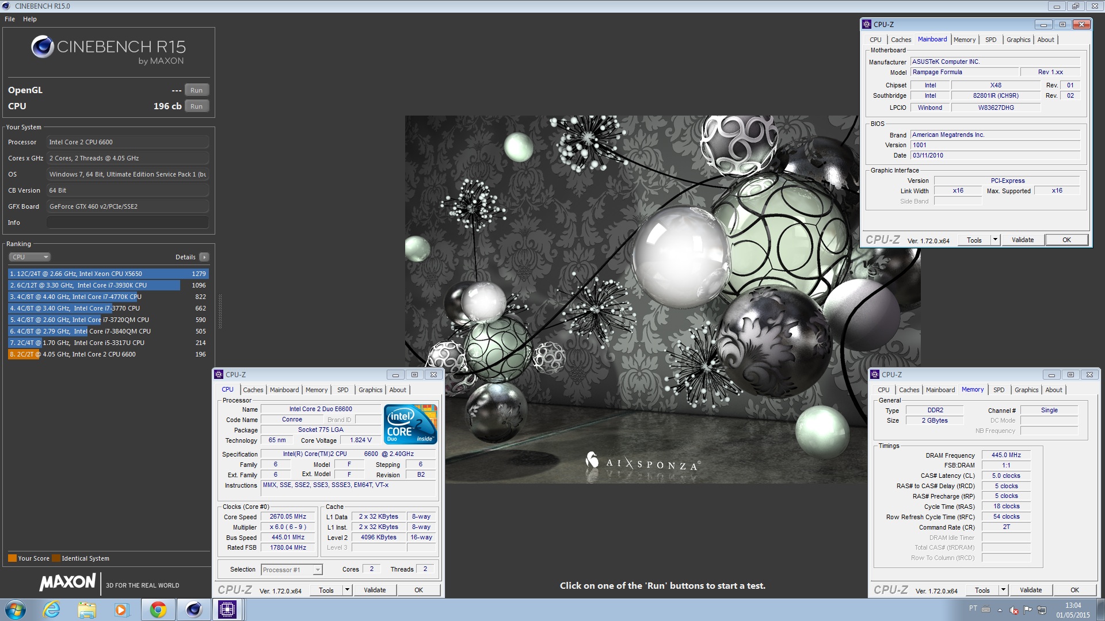Open the ranking CPU dropdown
Image resolution: width=1105 pixels, height=621 pixels.
point(30,257)
